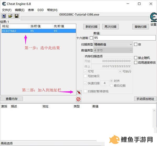The height and width of the screenshot is (146, 157).
Task: Click the previous value 95 cell
Action: click(x=55, y=31)
